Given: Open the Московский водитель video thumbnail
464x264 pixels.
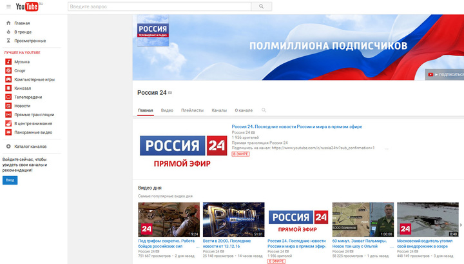Looking at the screenshot, I should pos(428,219).
